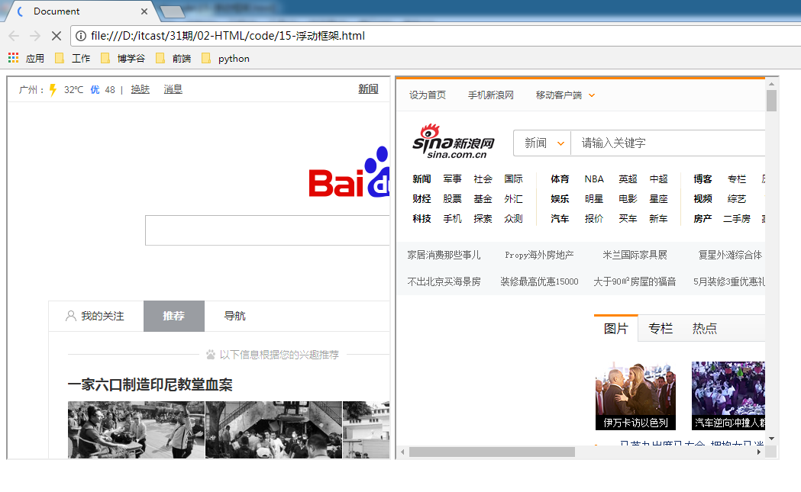Click 手机新浪网 link
Image resolution: width=801 pixels, height=492 pixels.
click(x=490, y=95)
